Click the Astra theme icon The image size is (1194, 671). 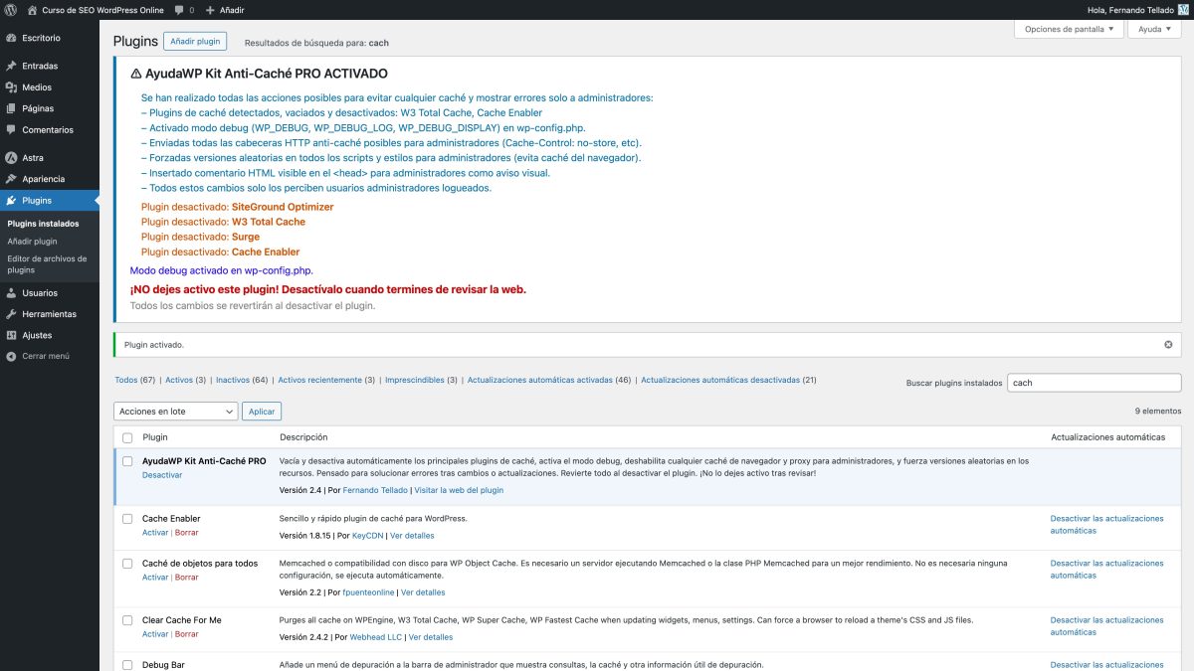pyautogui.click(x=11, y=158)
